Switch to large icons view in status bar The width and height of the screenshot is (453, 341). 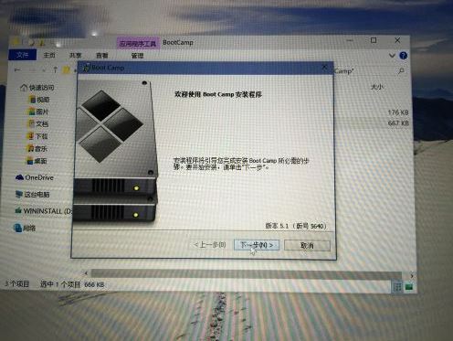tap(409, 287)
